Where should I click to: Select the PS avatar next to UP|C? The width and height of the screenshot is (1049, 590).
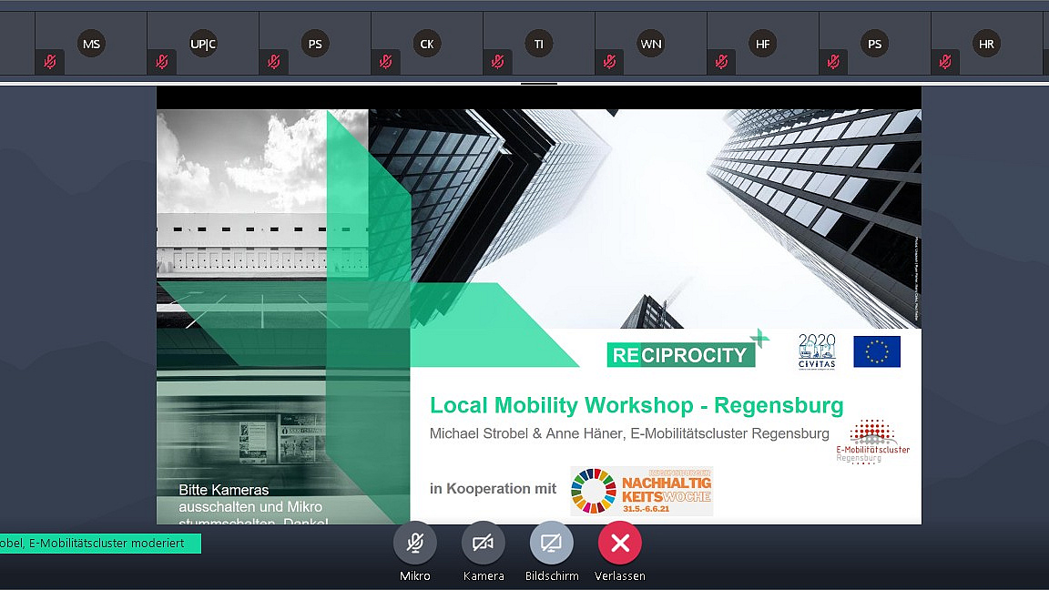click(x=315, y=44)
